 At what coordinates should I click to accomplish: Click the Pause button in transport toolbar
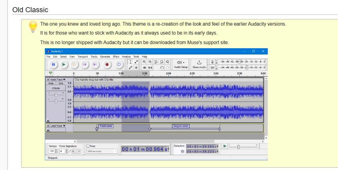coord(53,64)
